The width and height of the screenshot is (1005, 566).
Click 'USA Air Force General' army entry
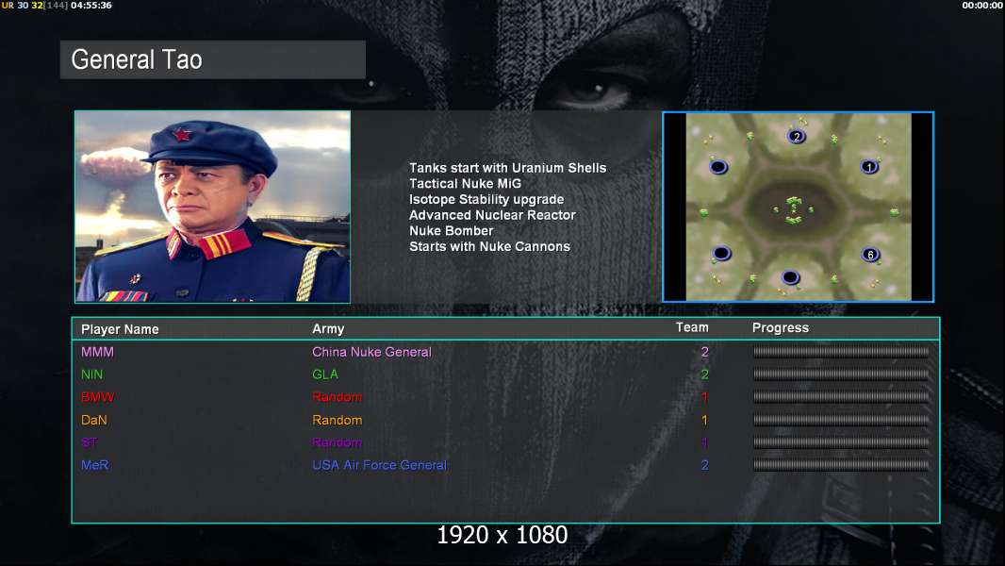(x=379, y=465)
